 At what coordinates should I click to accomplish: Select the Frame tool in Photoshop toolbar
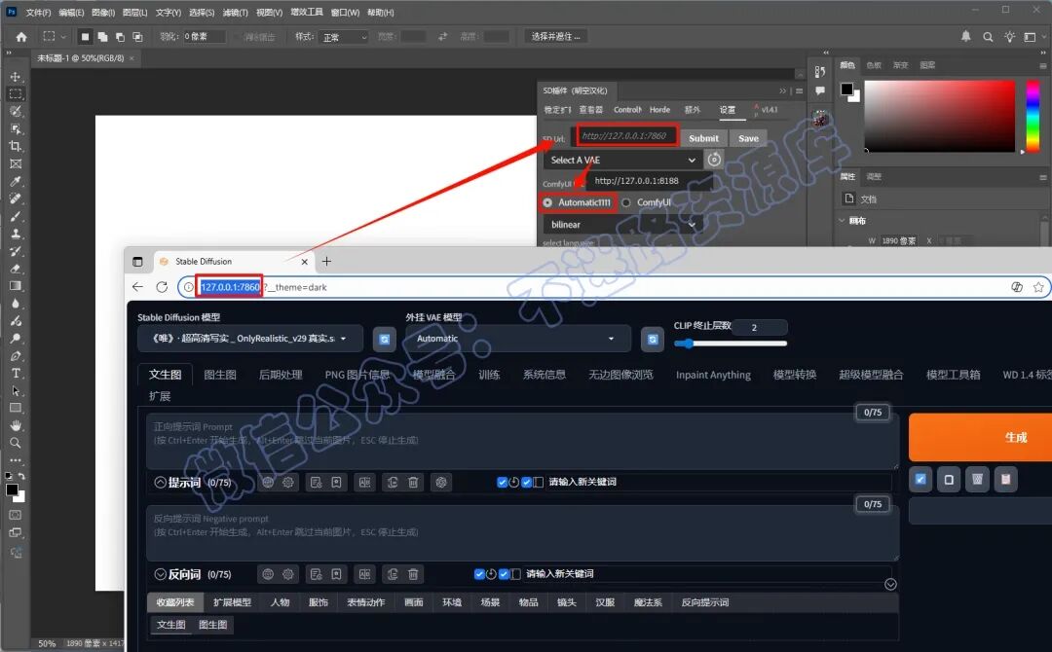tap(16, 163)
